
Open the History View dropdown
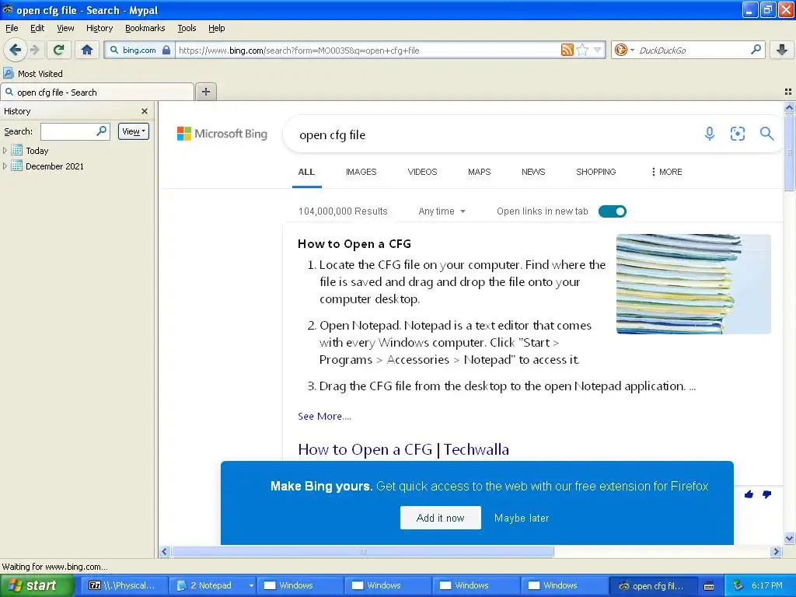(x=134, y=131)
